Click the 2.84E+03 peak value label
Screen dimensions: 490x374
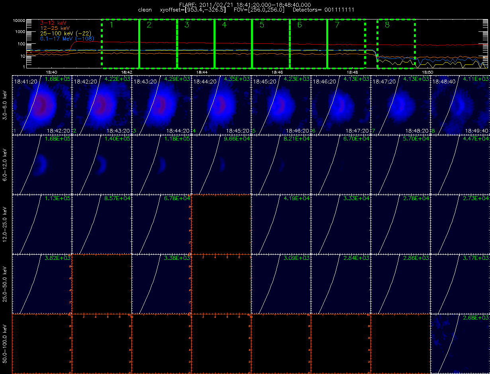[357, 258]
